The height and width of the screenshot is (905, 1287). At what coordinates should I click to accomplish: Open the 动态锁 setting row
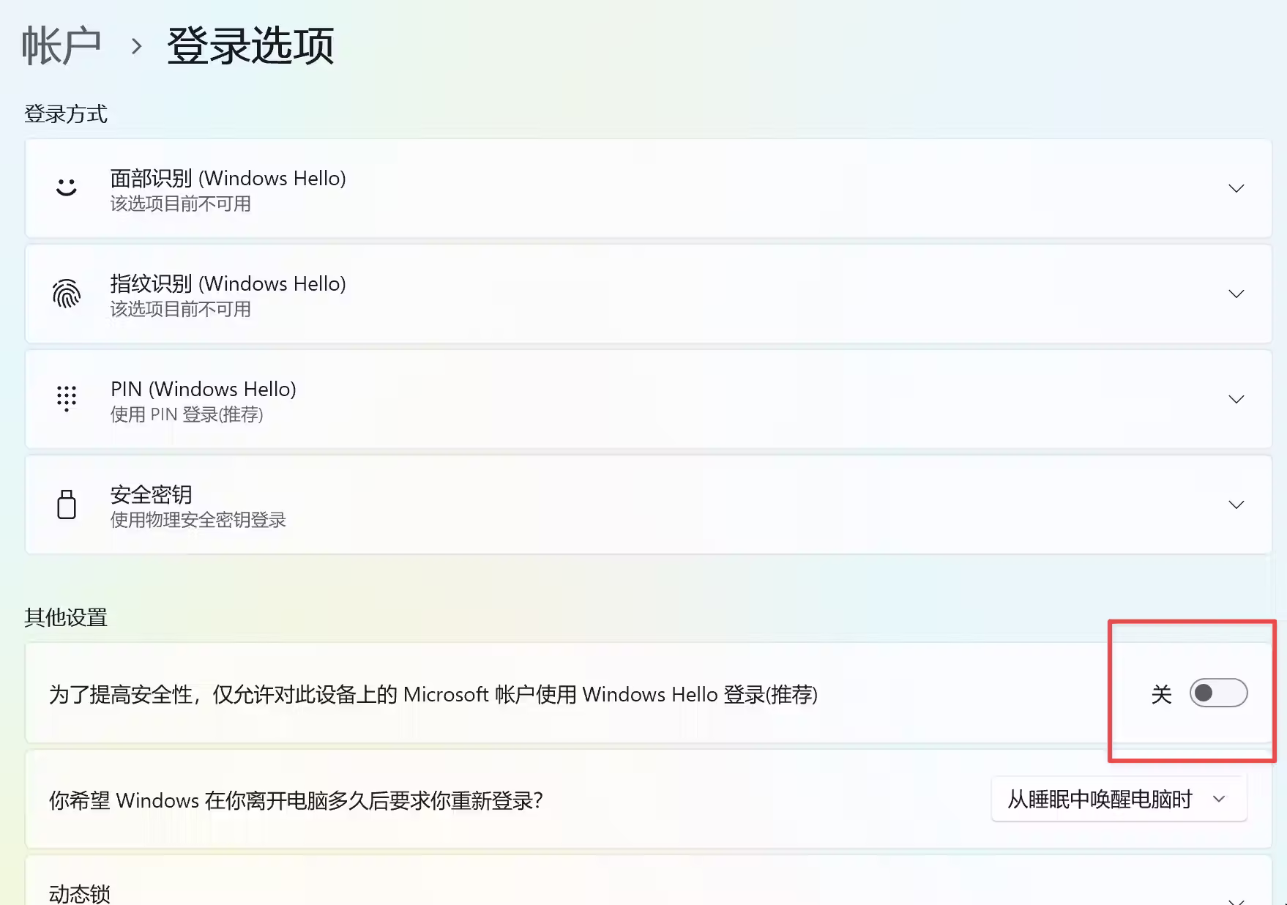80,893
